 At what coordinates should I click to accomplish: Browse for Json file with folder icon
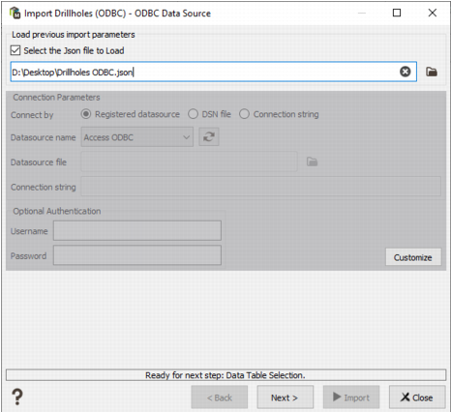[x=432, y=72]
